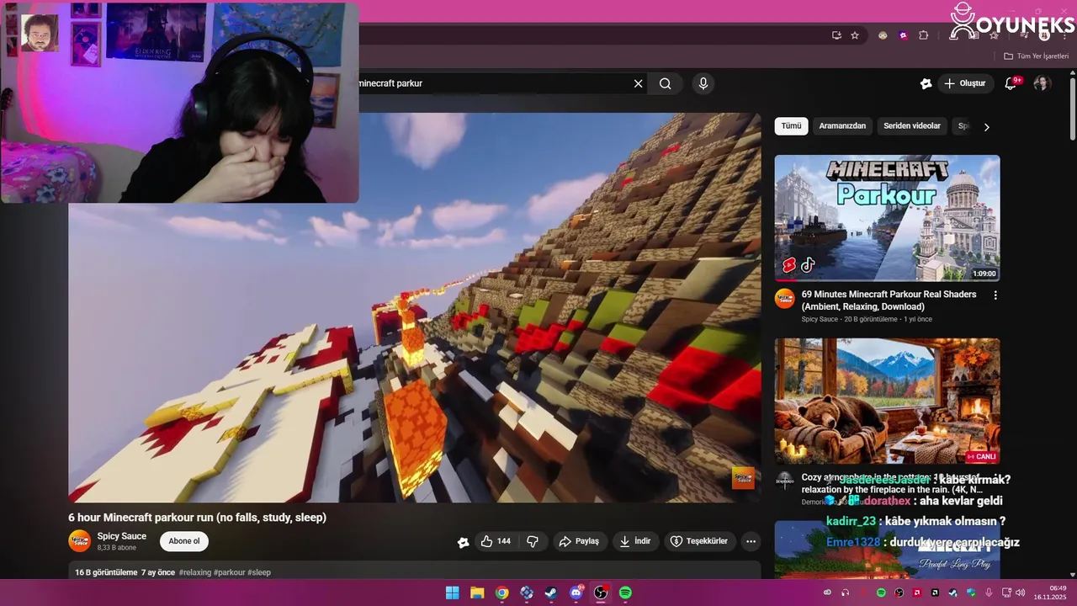The width and height of the screenshot is (1077, 606).
Task: Click the main Minecraft parkour video player
Action: tap(415, 308)
